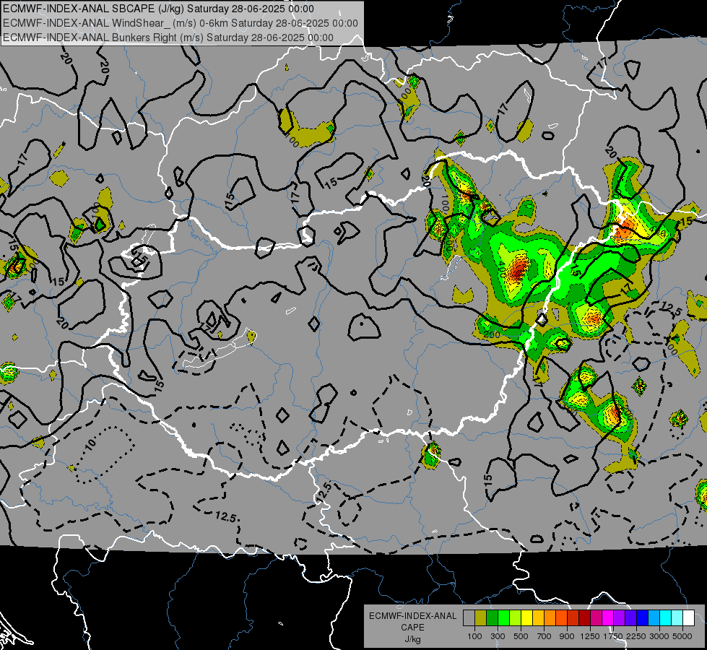Click the "1750" value under the legend
This screenshot has height=650, width=707.
click(x=613, y=636)
